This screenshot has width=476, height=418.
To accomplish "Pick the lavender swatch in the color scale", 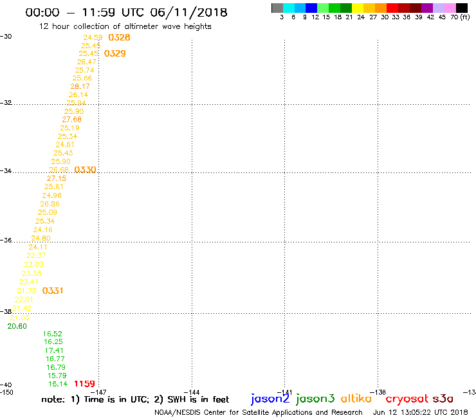I will pyautogui.click(x=438, y=8).
